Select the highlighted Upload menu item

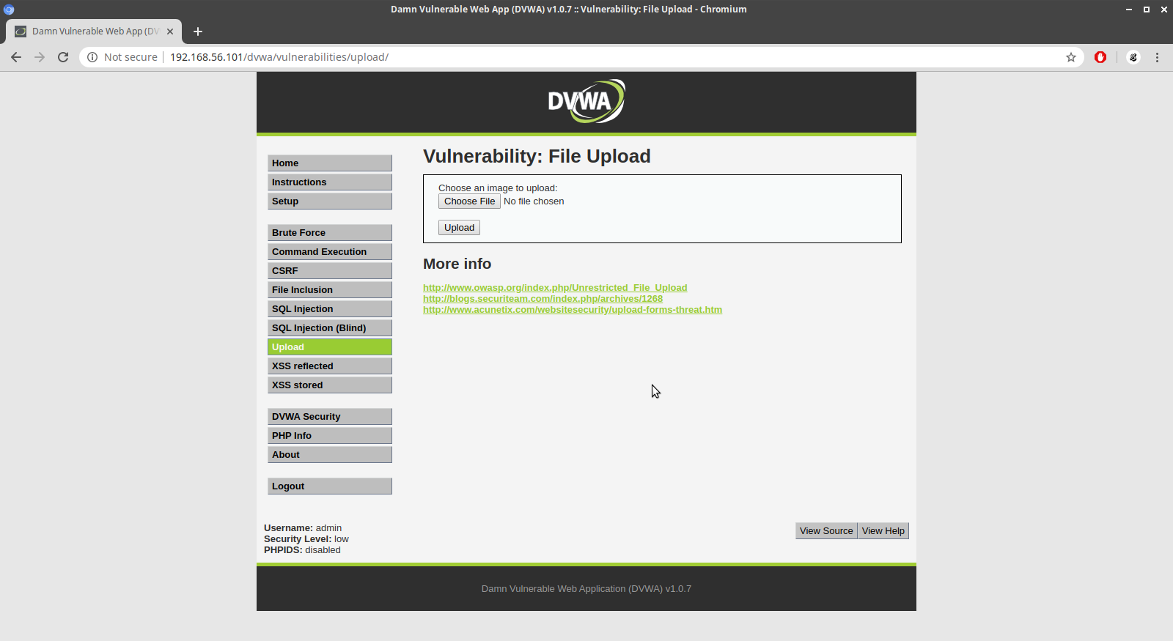(330, 347)
